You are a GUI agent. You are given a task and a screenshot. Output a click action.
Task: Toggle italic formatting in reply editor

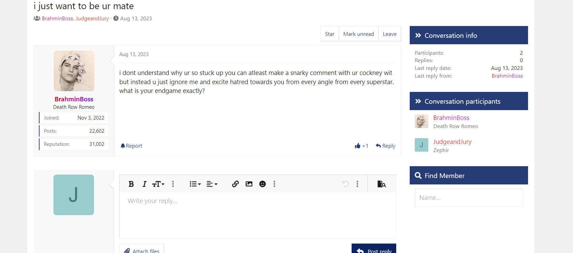[x=144, y=184]
